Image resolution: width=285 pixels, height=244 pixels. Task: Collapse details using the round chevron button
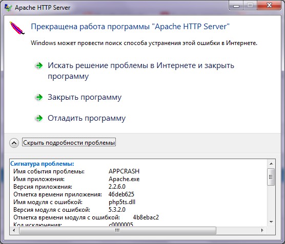coord(14,143)
